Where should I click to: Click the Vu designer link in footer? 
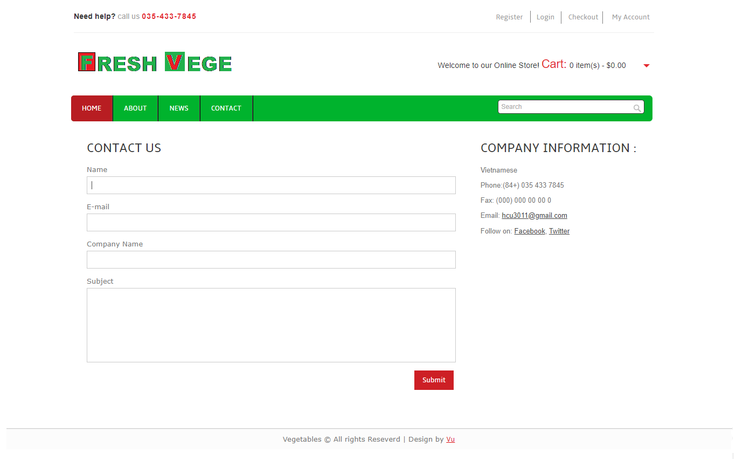pyautogui.click(x=450, y=440)
